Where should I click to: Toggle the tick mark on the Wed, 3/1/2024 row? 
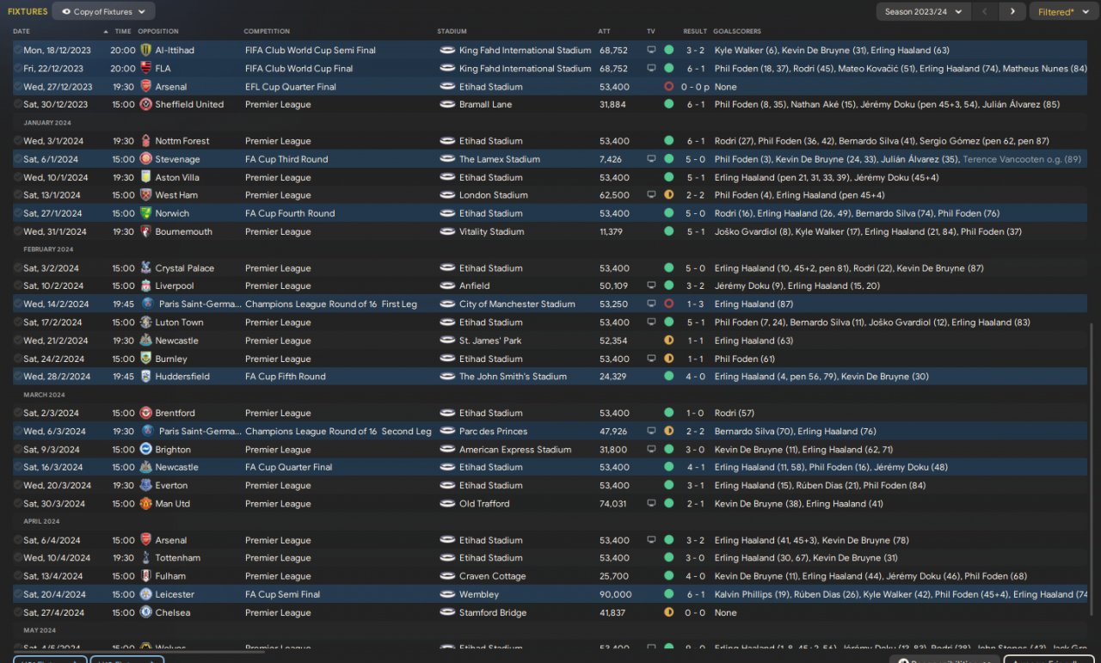17,141
